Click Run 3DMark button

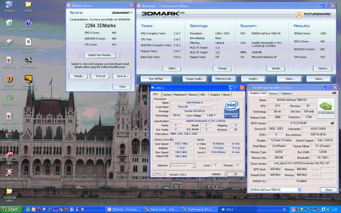[x=156, y=79]
